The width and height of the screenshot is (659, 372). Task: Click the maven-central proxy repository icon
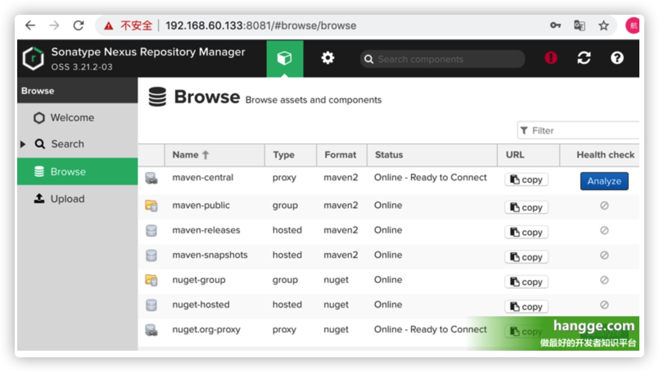tap(151, 178)
